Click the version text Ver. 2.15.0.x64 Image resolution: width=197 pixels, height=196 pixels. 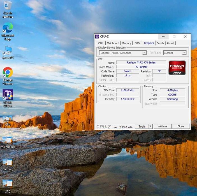[x=123, y=127]
